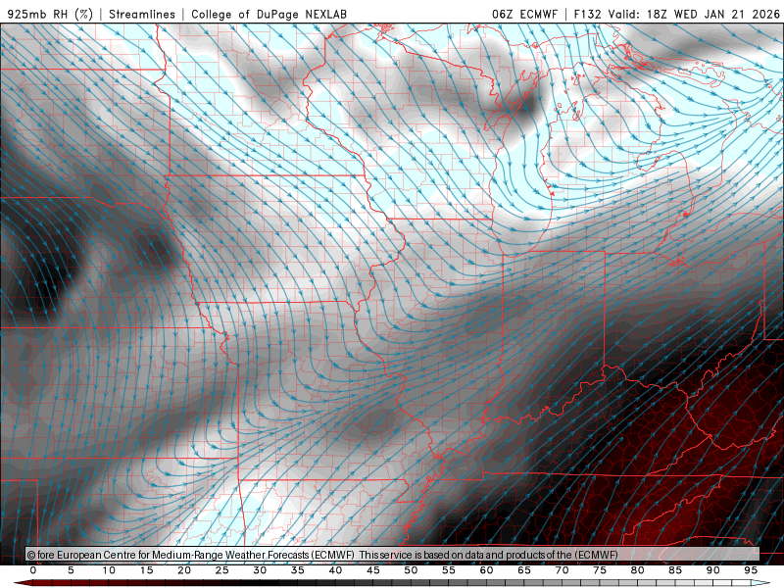The height and width of the screenshot is (588, 784).
Task: Click the dark red left end of the colorbar
Action: 24,583
